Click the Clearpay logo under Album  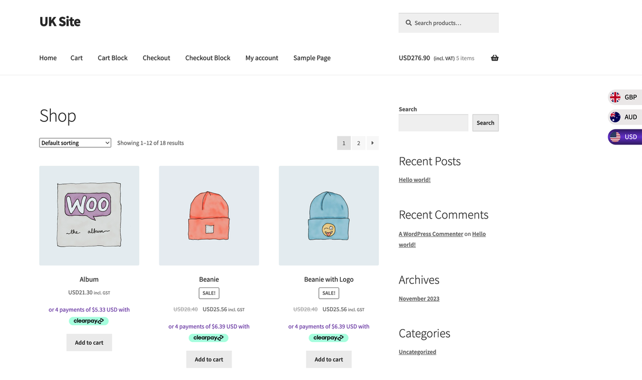[89, 321]
